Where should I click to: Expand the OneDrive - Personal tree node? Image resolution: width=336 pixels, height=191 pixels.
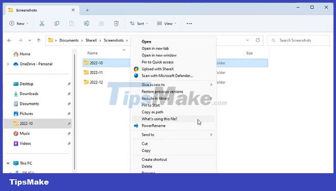click(8, 64)
